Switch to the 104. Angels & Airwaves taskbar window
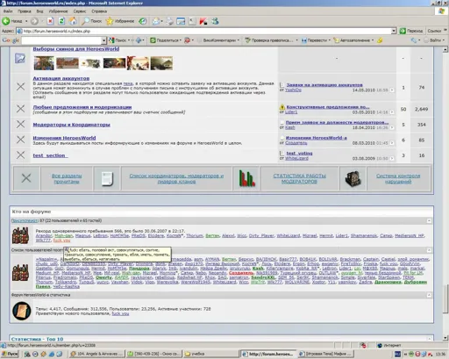Viewport: 449px width, 359px height. tap(97, 354)
